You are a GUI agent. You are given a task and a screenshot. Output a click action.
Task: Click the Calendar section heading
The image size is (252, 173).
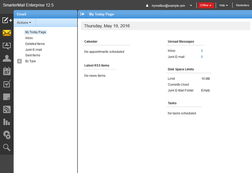tap(91, 42)
